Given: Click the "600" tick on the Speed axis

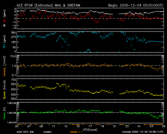Looking at the screenshot, I should click(14, 89).
